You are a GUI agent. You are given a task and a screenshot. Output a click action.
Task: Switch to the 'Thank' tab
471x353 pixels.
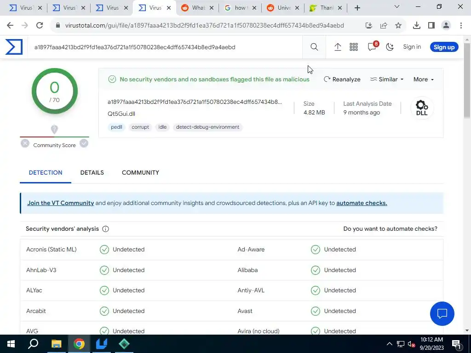326,8
